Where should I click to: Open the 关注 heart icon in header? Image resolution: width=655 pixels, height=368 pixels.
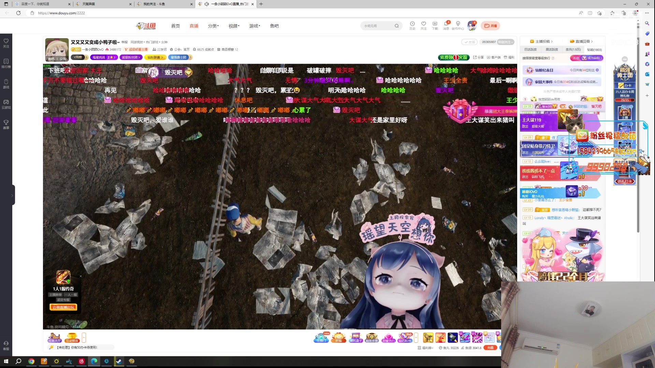423,26
